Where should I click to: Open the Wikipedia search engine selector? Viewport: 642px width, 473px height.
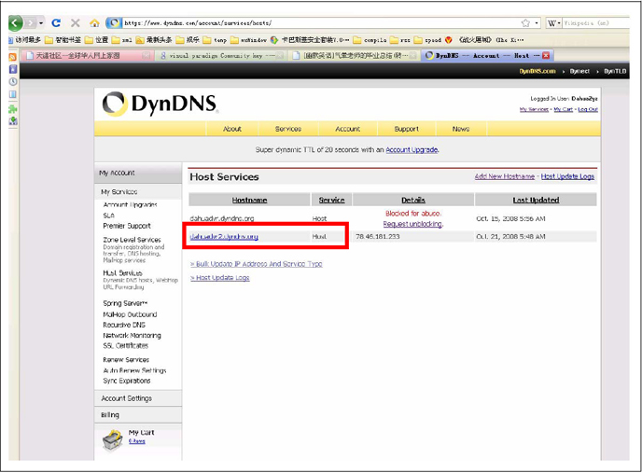tap(553, 23)
